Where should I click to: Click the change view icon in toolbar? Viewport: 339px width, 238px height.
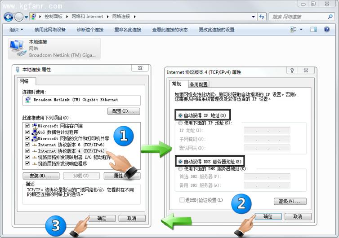[294, 30]
